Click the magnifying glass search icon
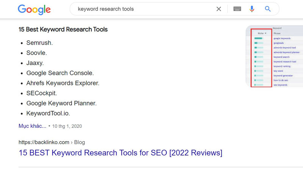The image size is (303, 177). tap(268, 9)
